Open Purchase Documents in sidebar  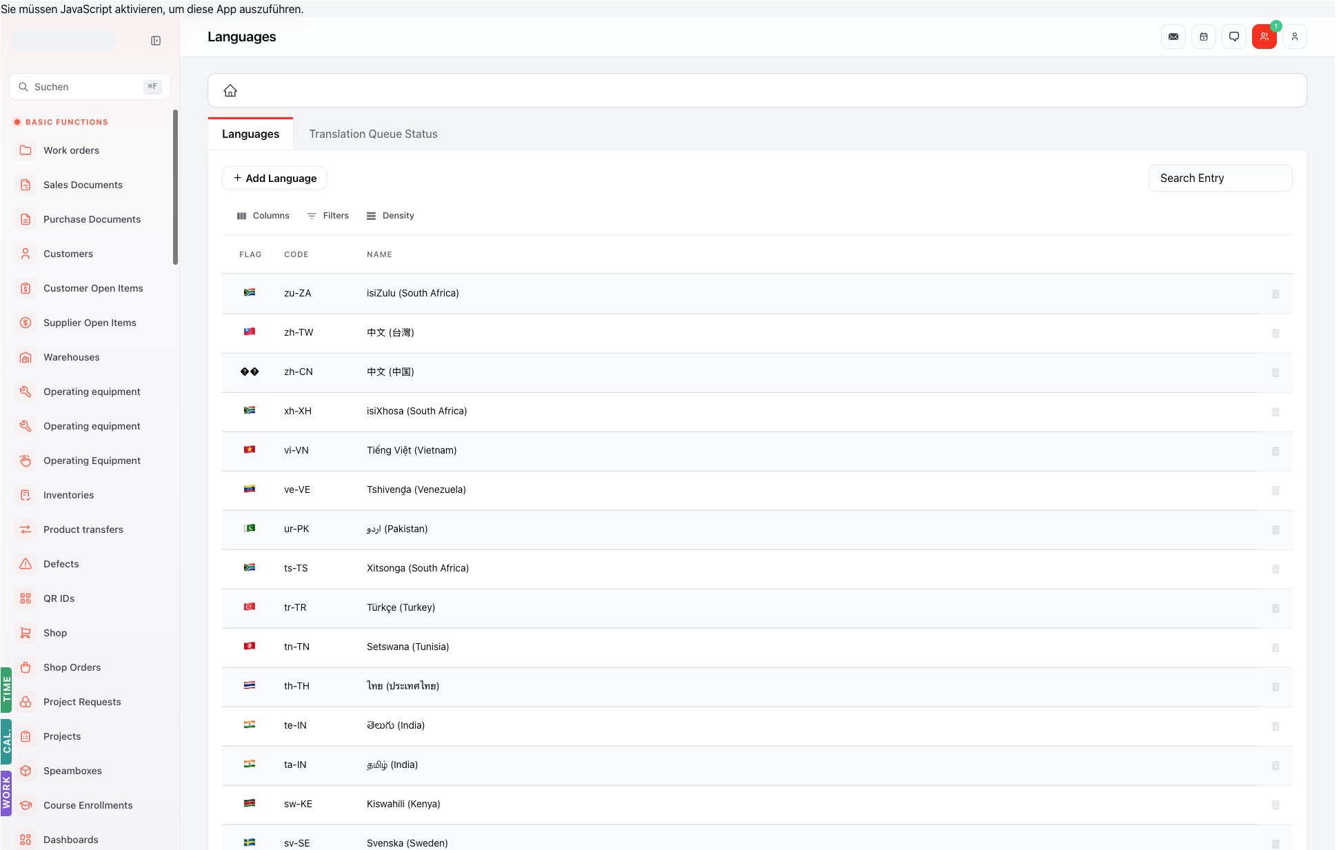click(90, 219)
